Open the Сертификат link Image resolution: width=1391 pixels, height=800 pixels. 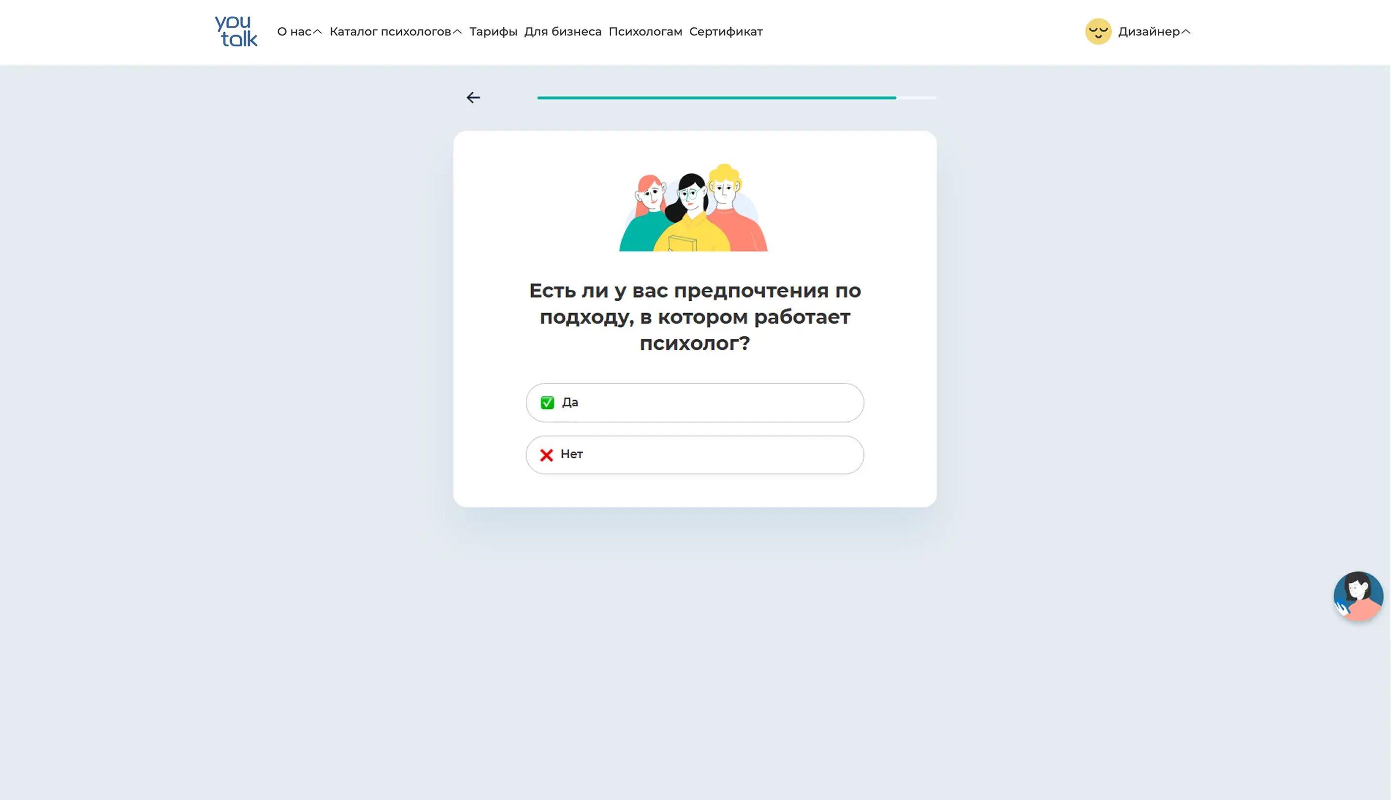pyautogui.click(x=726, y=32)
